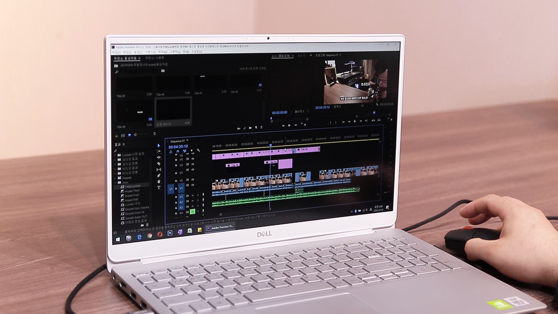Switch project panel to icon view
Image resolution: width=558 pixels, height=314 pixels.
click(x=129, y=135)
